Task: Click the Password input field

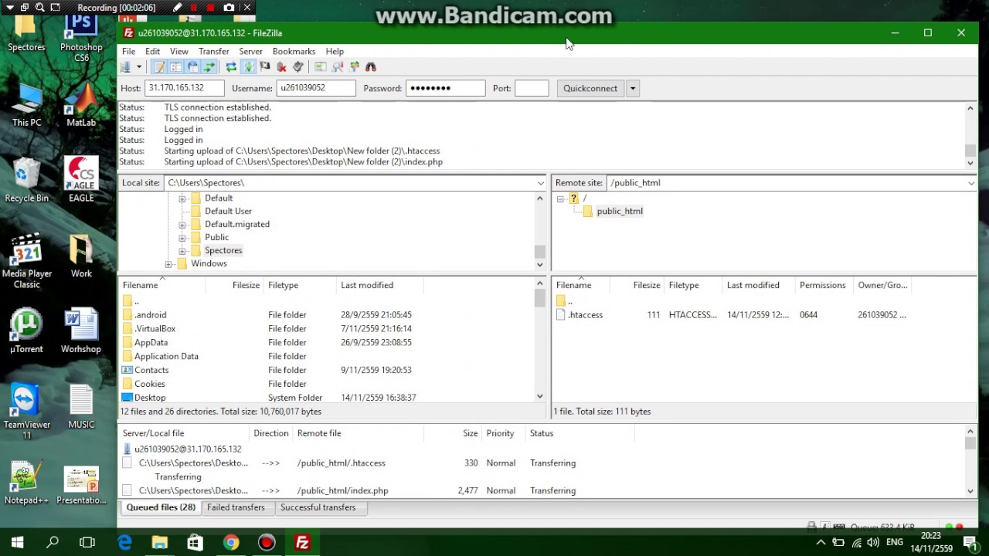Action: pyautogui.click(x=445, y=88)
